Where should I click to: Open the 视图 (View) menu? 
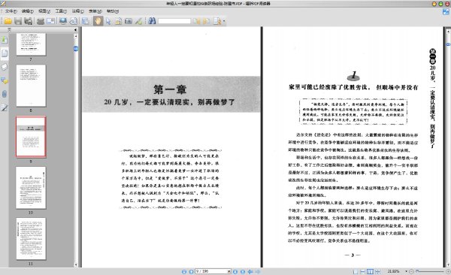pyautogui.click(x=44, y=11)
